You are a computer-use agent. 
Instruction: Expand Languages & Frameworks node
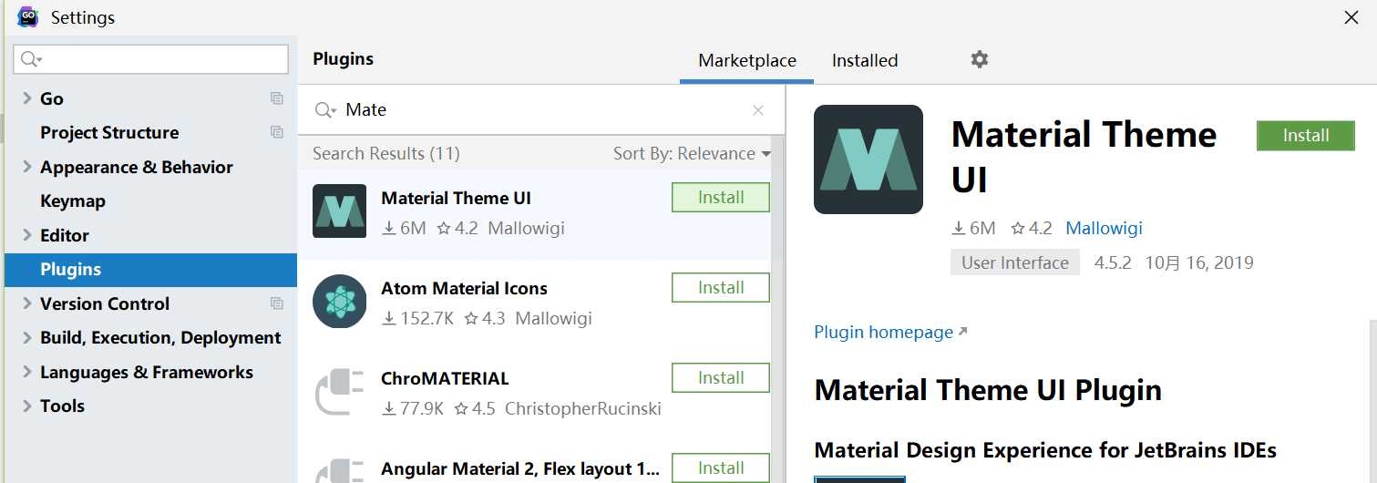click(x=27, y=372)
